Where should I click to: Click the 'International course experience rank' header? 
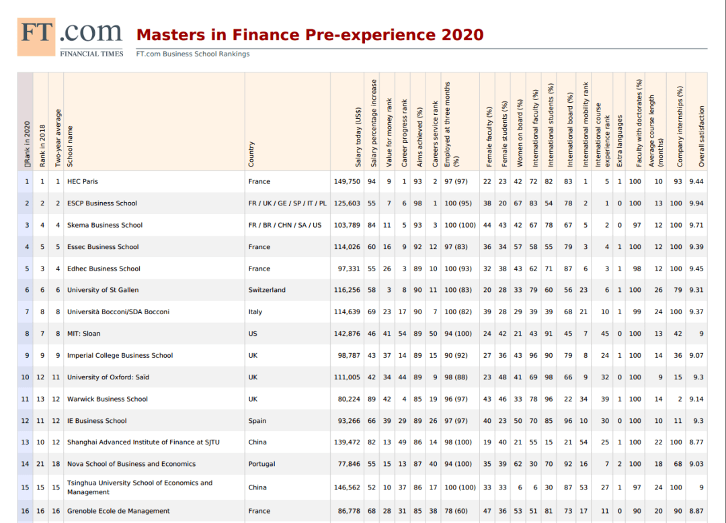click(x=602, y=134)
